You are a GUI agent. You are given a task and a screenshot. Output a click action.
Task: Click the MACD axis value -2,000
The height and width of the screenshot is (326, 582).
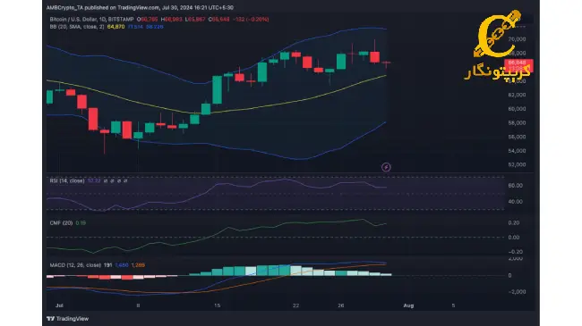pyautogui.click(x=517, y=292)
